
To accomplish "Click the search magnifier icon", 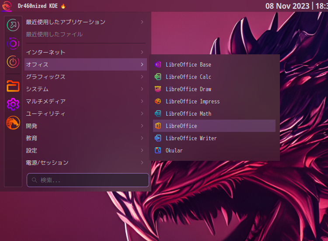I will (x=34, y=180).
